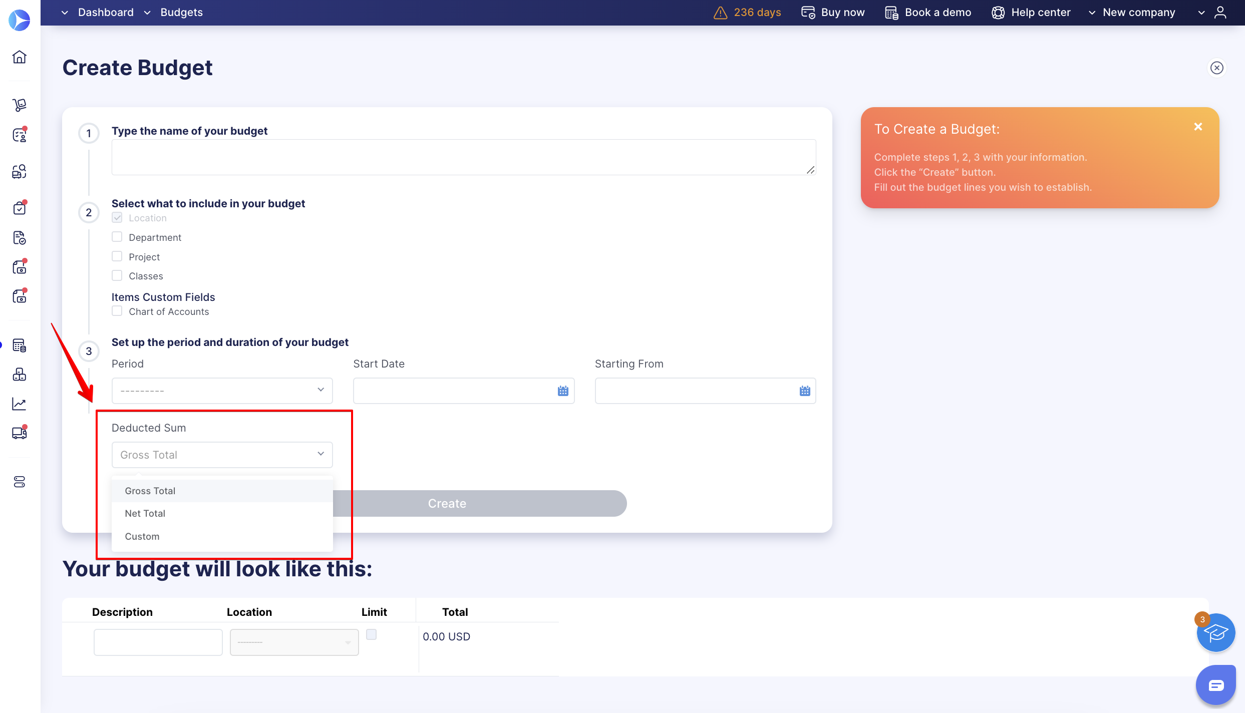The image size is (1245, 713).
Task: Open the Location dropdown in preview table
Action: 294,642
